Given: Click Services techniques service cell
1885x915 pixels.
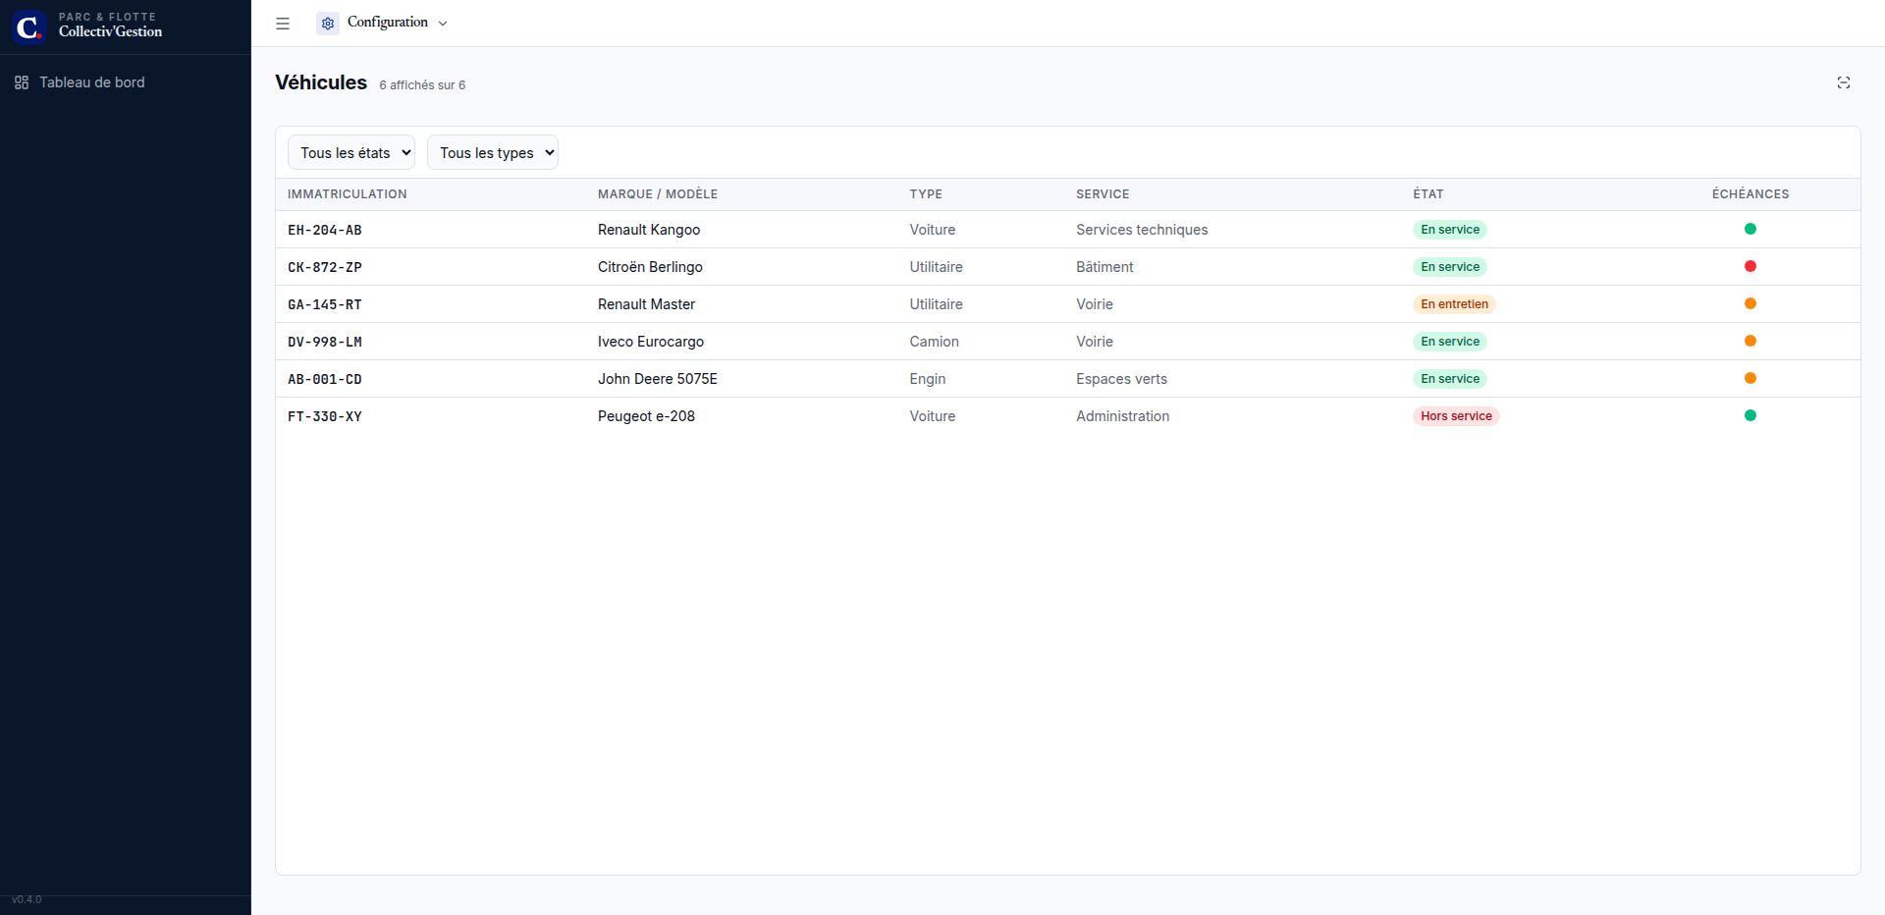Looking at the screenshot, I should tap(1142, 230).
